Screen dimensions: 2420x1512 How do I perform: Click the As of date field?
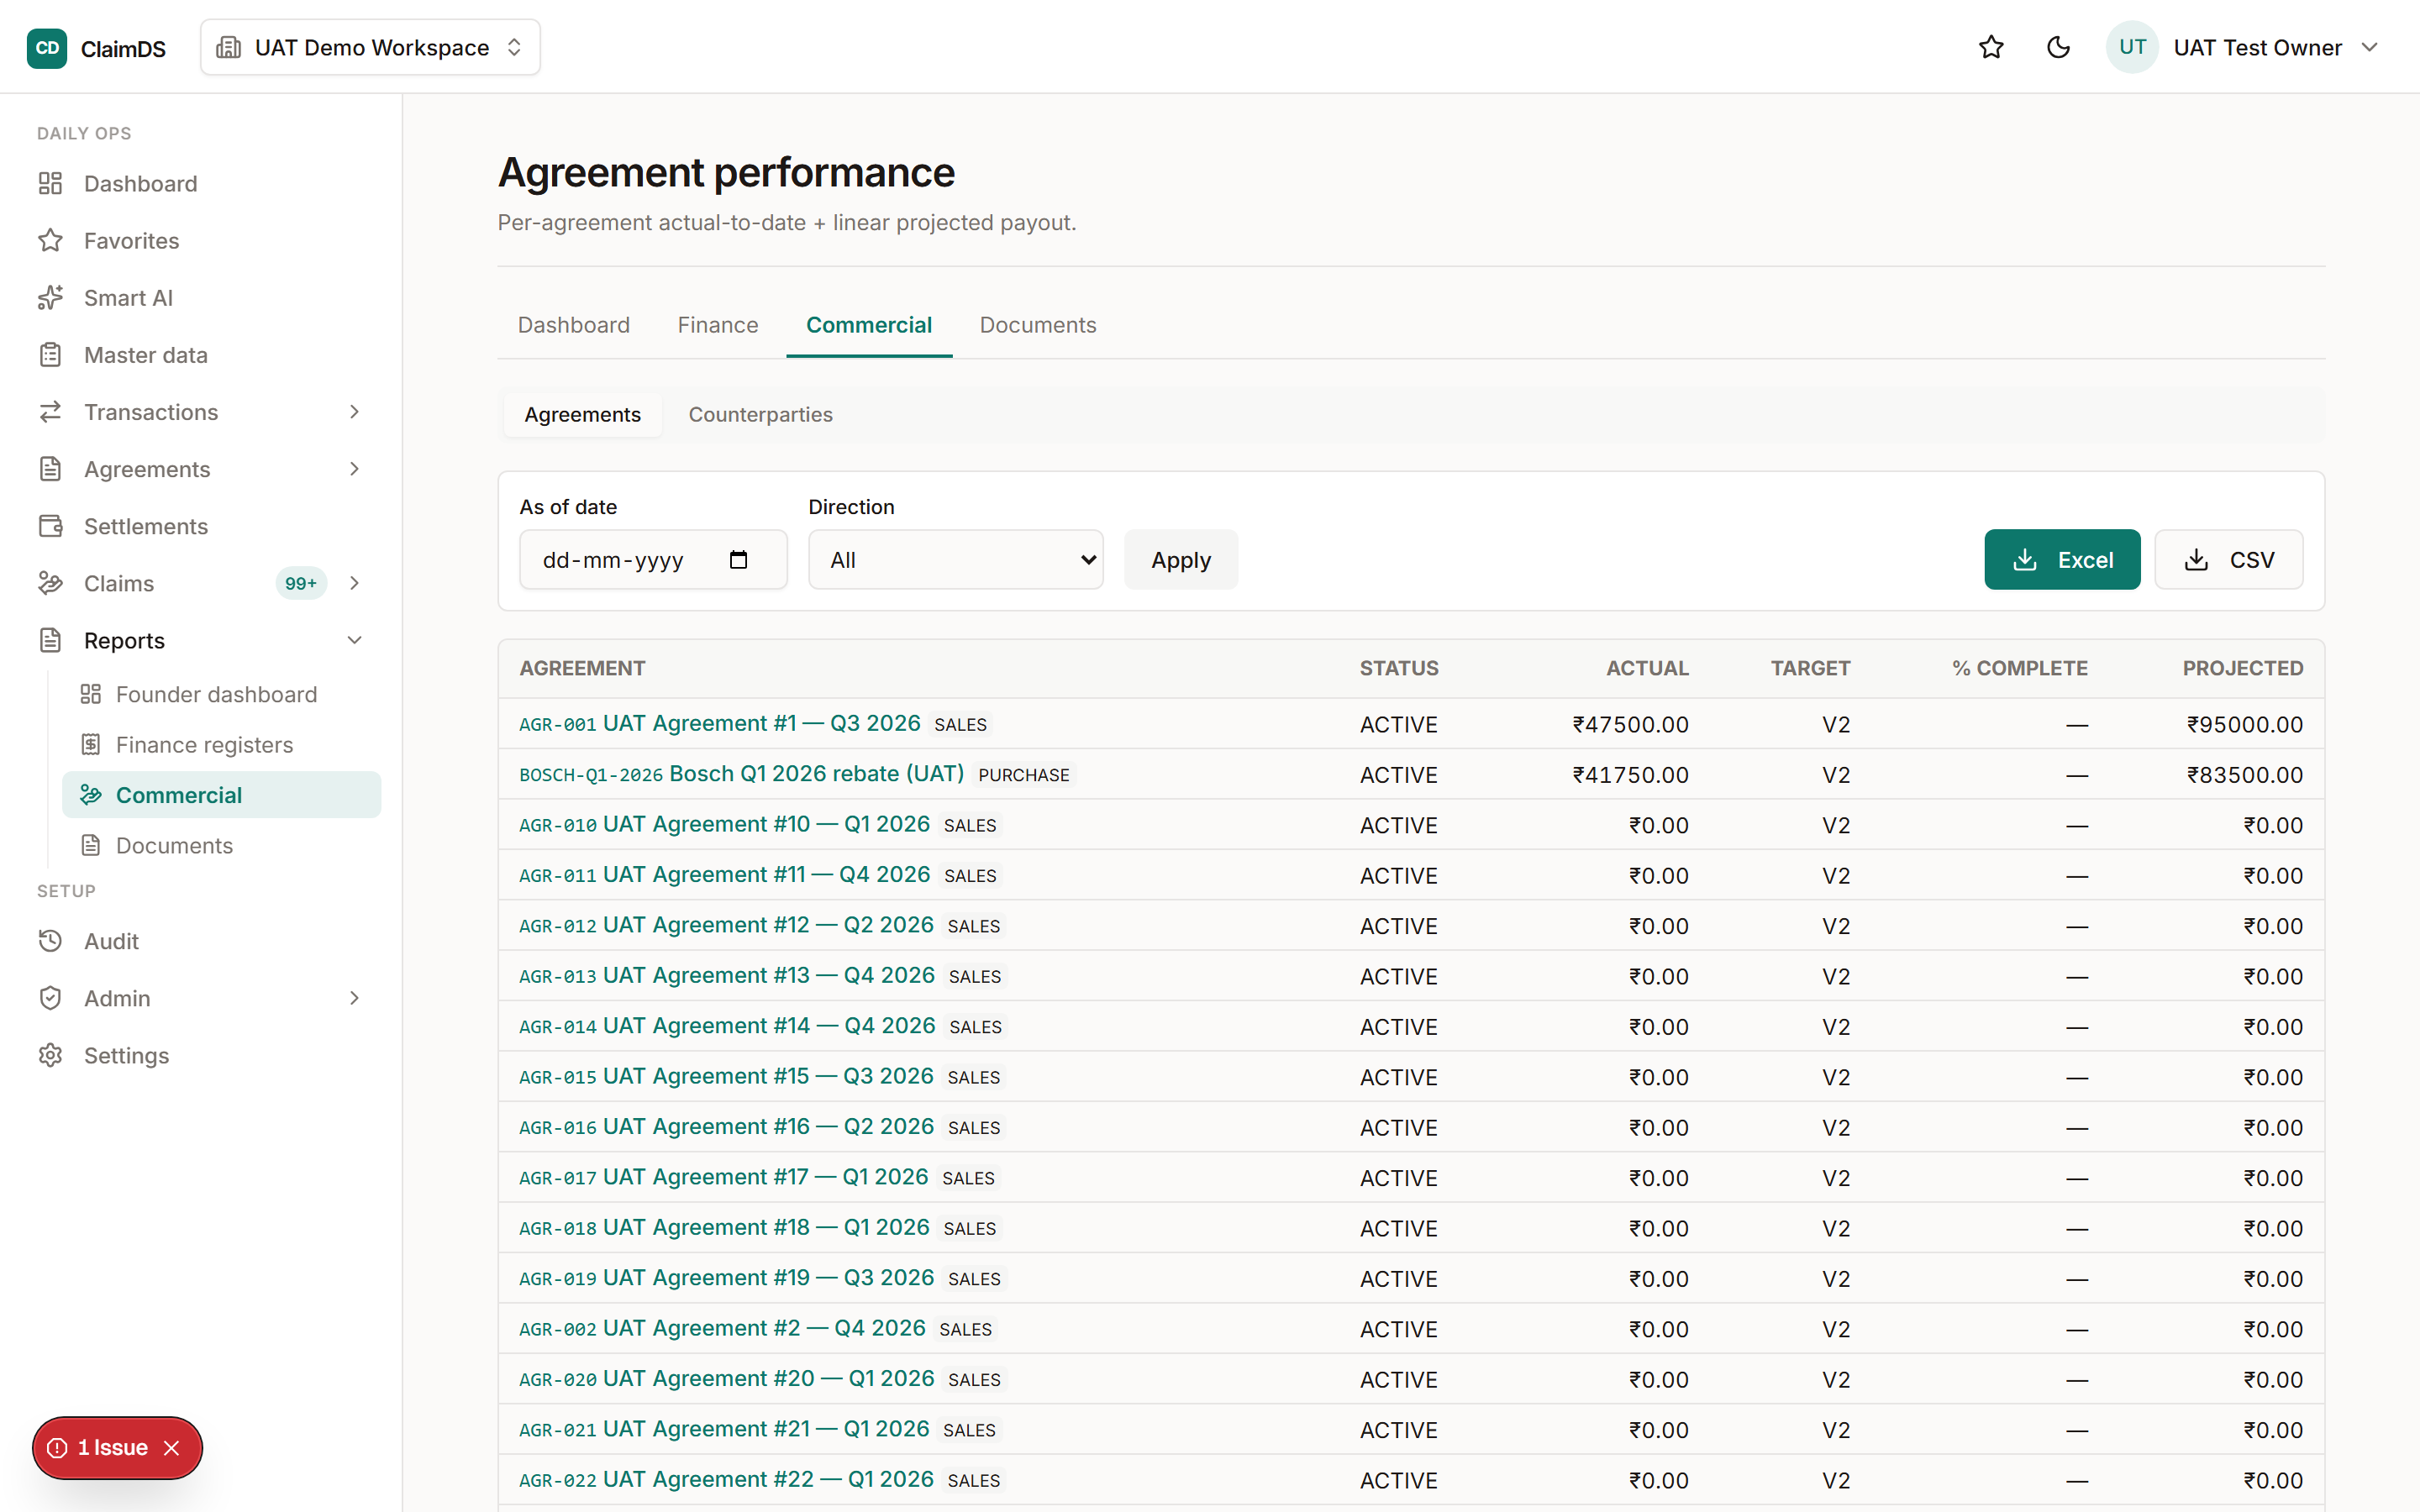point(653,560)
